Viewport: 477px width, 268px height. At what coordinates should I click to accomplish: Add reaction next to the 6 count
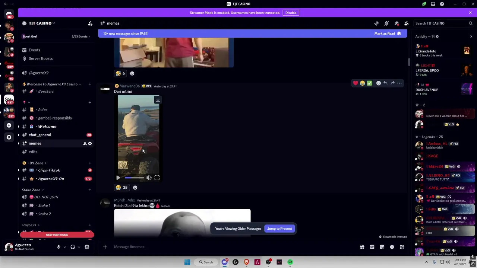point(132,73)
